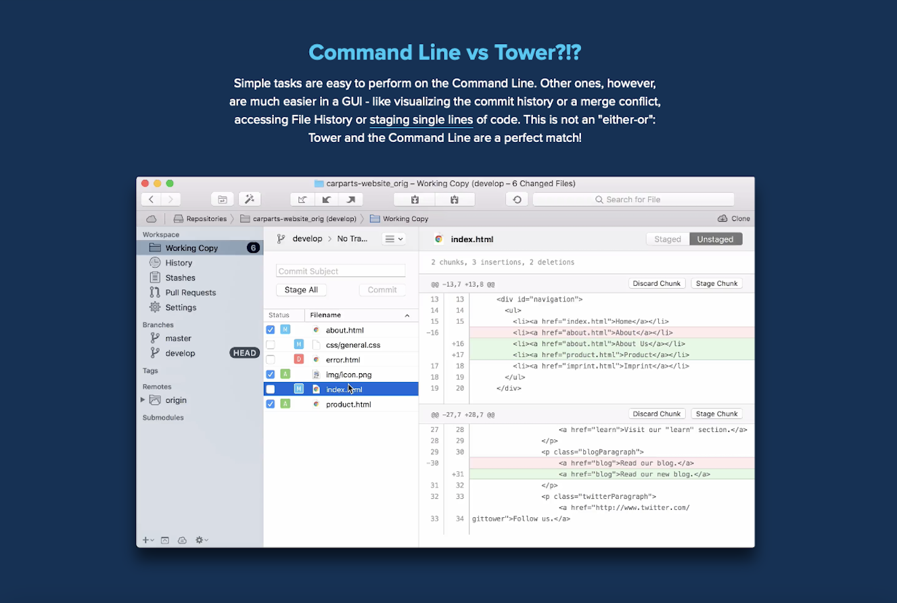Click Repositories in the breadcrumb bar
Screen dimensions: 897x603
pos(200,219)
